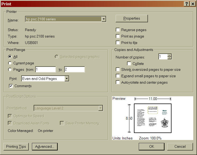
Task: Click the Help question mark icon
Action: click(x=187, y=4)
